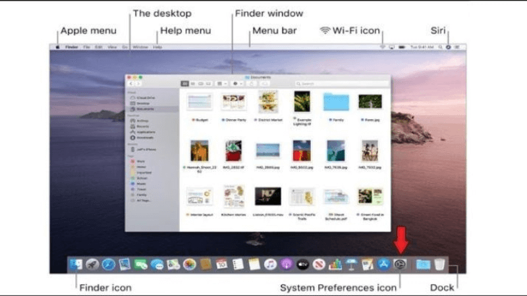This screenshot has width=527, height=296.
Task: Open the Help menu
Action: pos(157,47)
